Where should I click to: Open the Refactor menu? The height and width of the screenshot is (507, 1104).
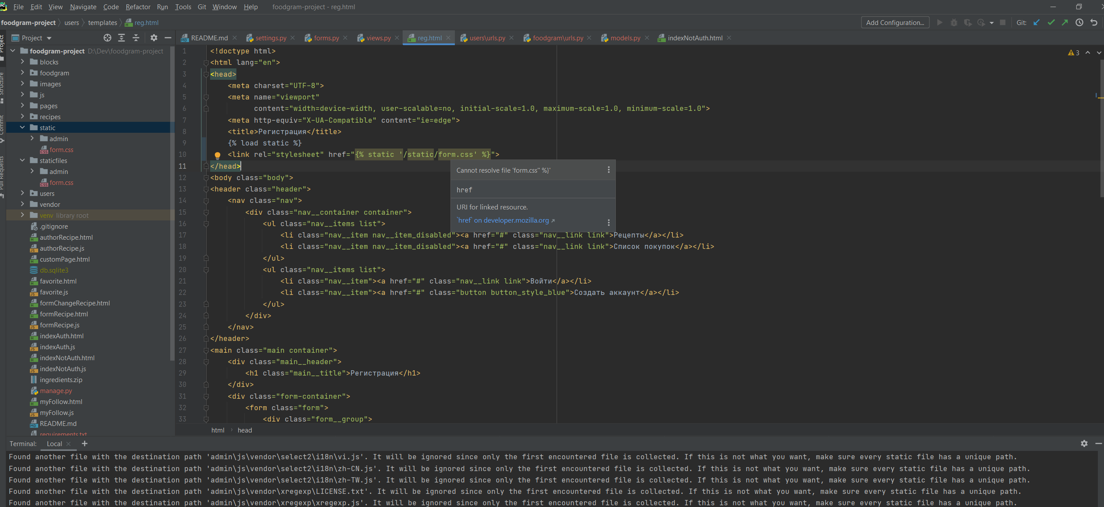[138, 7]
